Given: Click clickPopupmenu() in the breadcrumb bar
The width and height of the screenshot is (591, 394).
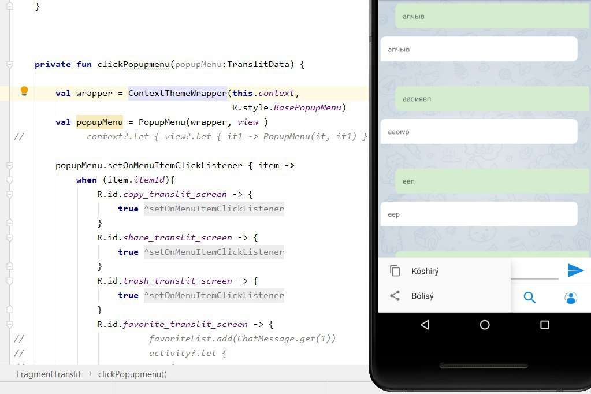Looking at the screenshot, I should pyautogui.click(x=132, y=374).
